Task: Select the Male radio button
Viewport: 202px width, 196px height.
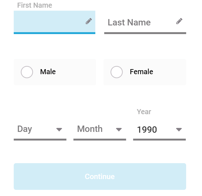Action: point(27,72)
